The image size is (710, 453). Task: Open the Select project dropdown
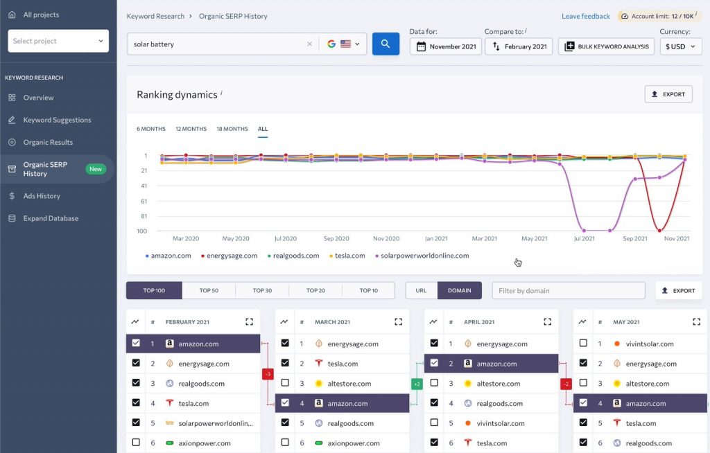coord(58,41)
